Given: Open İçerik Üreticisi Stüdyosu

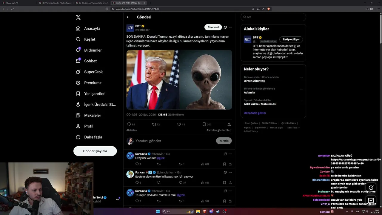Looking at the screenshot, I should (96, 105).
